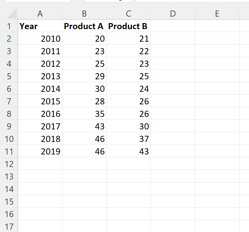Click the cell containing 37 for 2018
This screenshot has width=249, height=232.
128,139
